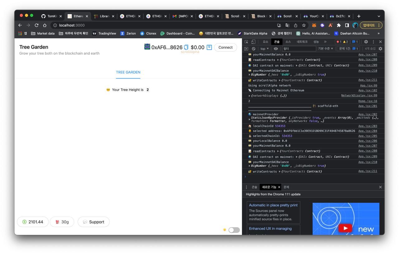Copy the wallet address 0xAF6...8626
Screen dimensions: 399x254
pyautogui.click(x=186, y=47)
